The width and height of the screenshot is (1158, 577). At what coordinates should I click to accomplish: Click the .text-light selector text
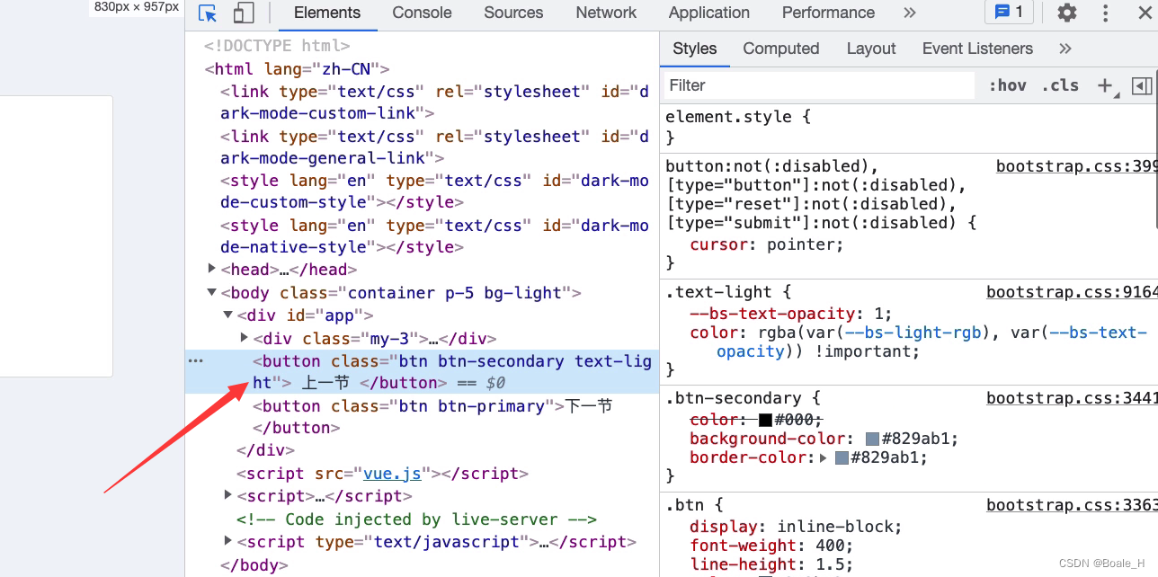point(718,292)
